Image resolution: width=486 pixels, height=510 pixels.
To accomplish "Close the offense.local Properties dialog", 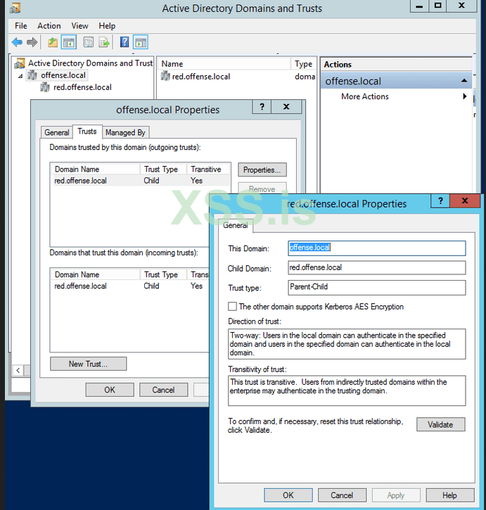I will [286, 107].
